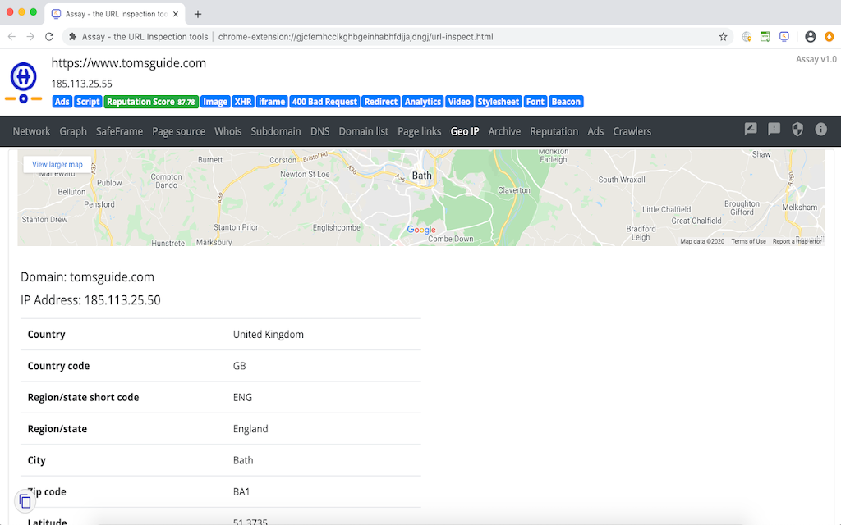Click the Redirect filter badge
The height and width of the screenshot is (525, 841).
coord(381,102)
